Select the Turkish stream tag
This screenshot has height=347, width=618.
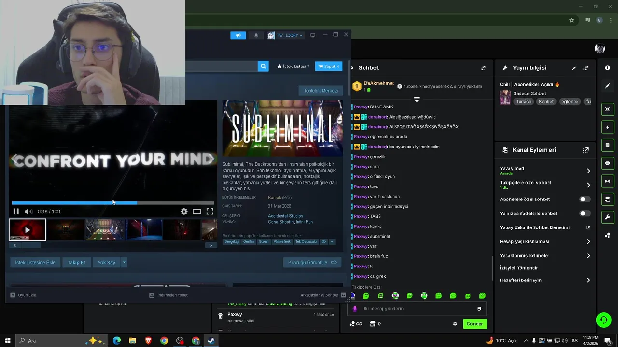[523, 102]
